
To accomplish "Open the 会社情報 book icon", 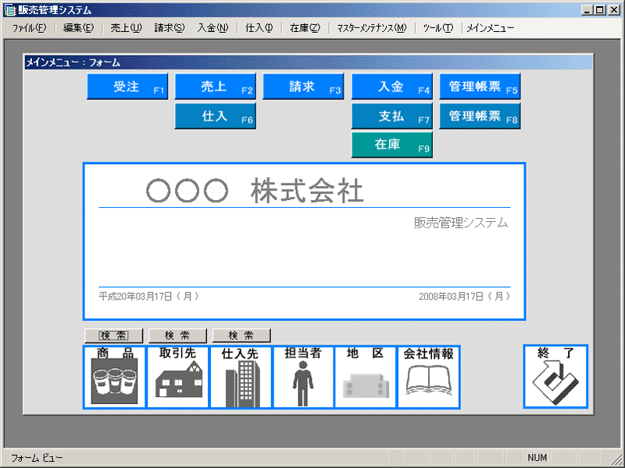I will tap(429, 377).
